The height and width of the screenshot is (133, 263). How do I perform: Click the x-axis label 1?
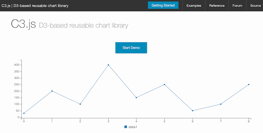pyautogui.click(x=52, y=121)
